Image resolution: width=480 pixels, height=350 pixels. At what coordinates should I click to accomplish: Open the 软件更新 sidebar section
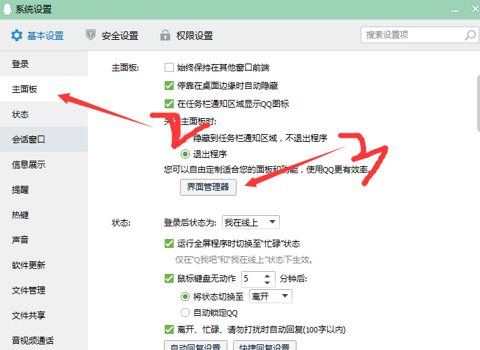(x=44, y=265)
